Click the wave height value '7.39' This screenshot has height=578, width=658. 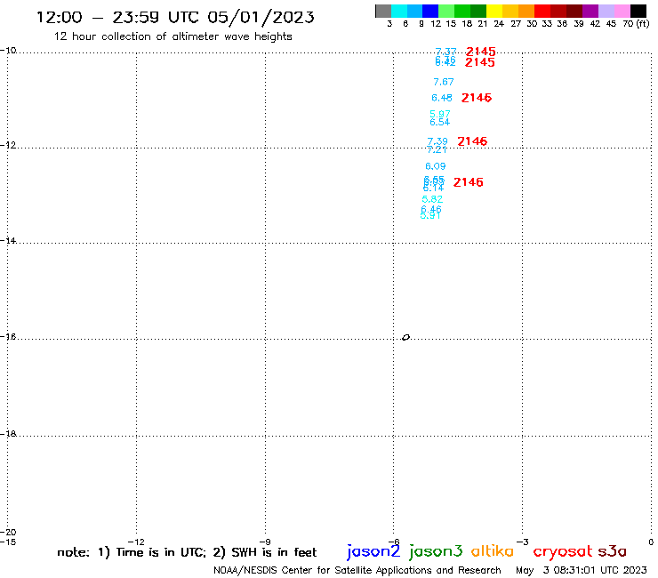tap(437, 141)
